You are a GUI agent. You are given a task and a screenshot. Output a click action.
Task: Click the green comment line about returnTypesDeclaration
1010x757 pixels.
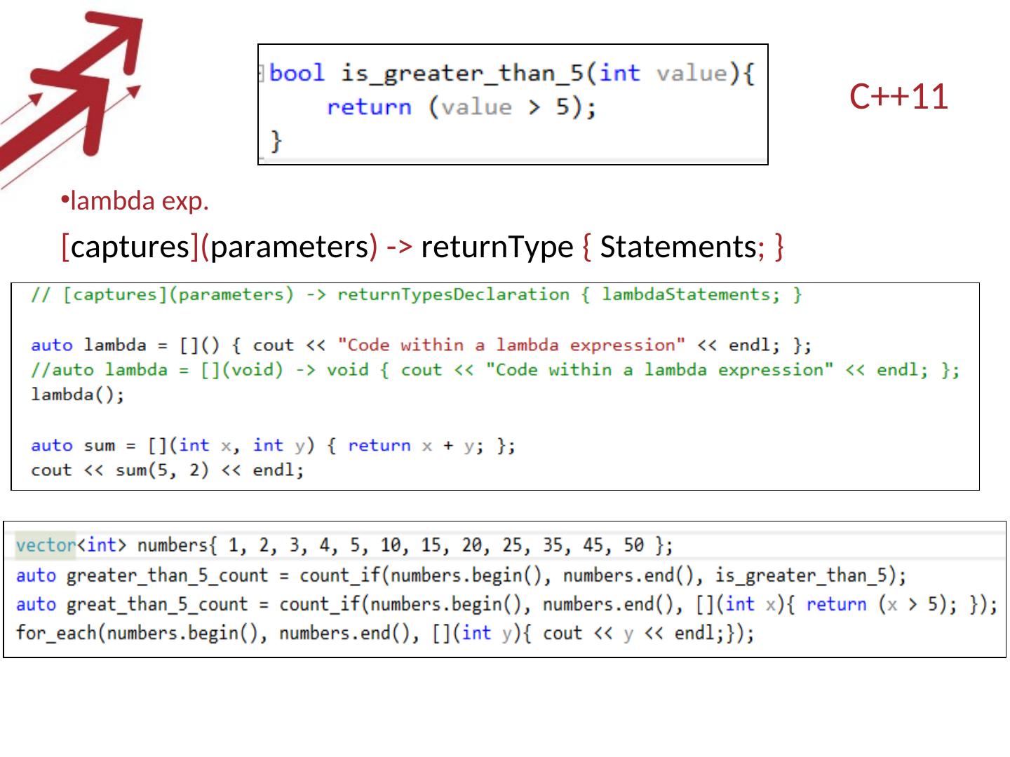tap(417, 294)
